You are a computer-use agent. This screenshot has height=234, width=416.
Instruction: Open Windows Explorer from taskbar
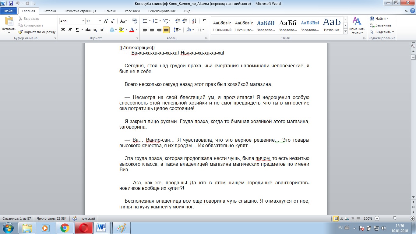[x=27, y=228]
